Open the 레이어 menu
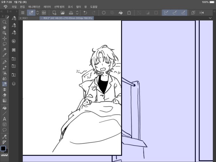The image size is (216, 162). pos(47,7)
